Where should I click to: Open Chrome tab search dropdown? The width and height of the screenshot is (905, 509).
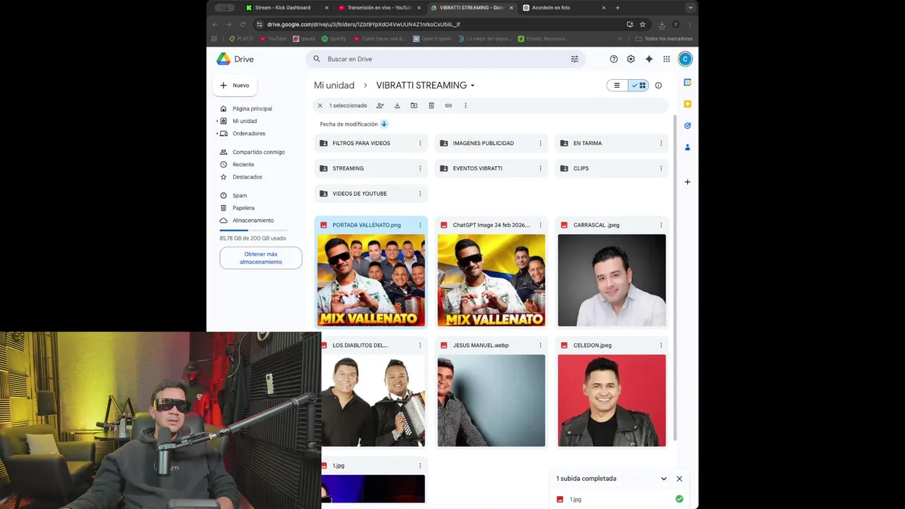pos(690,8)
